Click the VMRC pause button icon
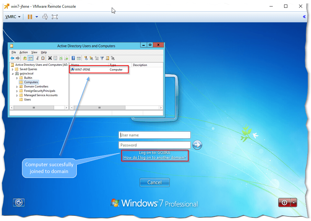The image size is (311, 221). tap(30, 17)
